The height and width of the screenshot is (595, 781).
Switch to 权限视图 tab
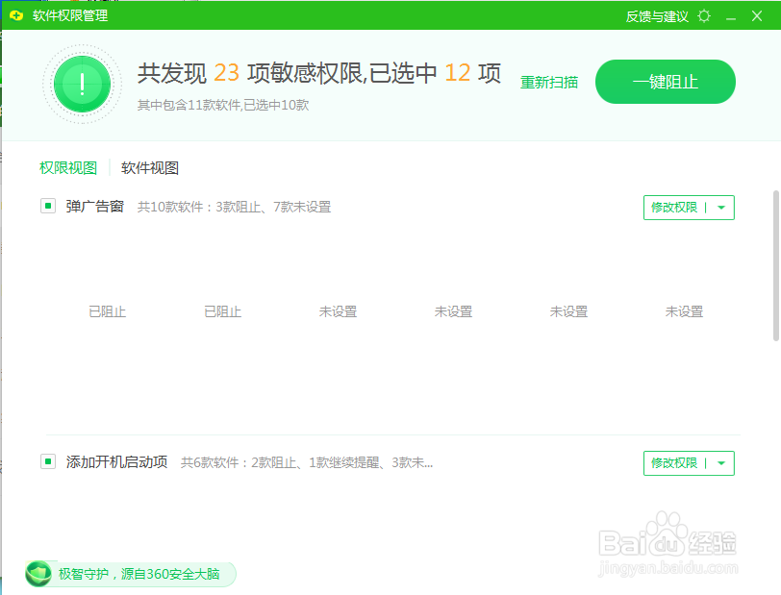click(68, 168)
